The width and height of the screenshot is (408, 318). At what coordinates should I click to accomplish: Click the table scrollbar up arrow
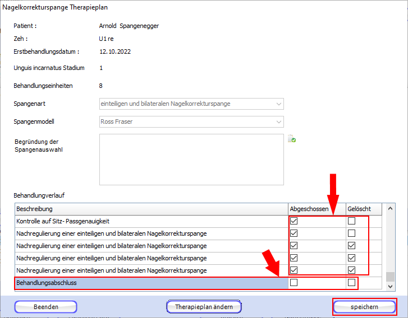tap(391, 209)
